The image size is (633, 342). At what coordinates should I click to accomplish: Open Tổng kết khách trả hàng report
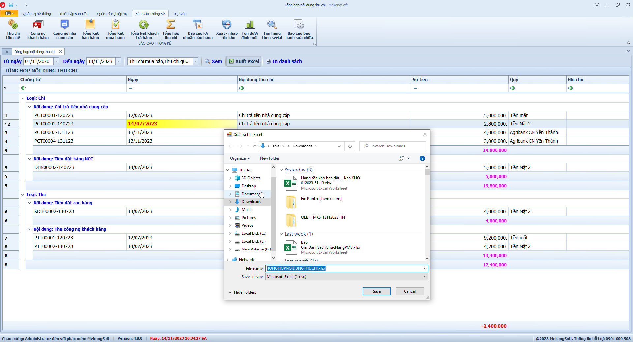coord(144,29)
